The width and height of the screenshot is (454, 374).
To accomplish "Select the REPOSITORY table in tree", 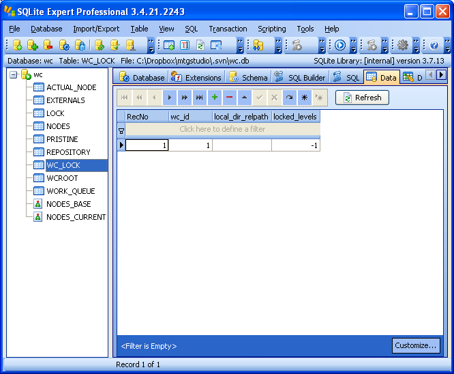I will click(x=68, y=152).
